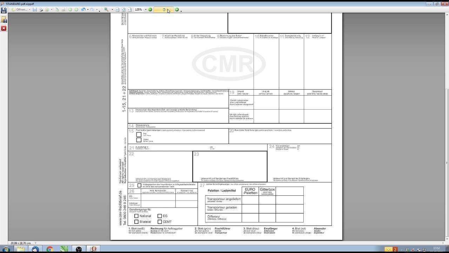Click the green zoom-out minus button
Image resolution: width=449 pixels, height=253 pixels.
click(x=150, y=10)
